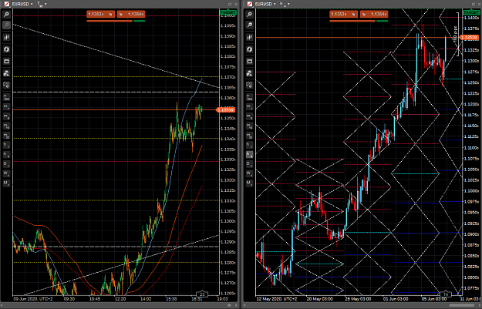Switch left chart to m5 timeframe

(x=6, y=116)
